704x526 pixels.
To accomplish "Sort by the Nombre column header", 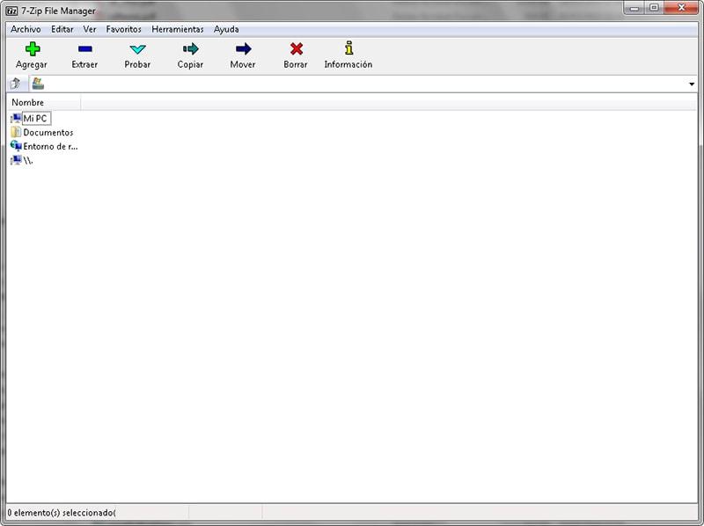I will pyautogui.click(x=44, y=102).
